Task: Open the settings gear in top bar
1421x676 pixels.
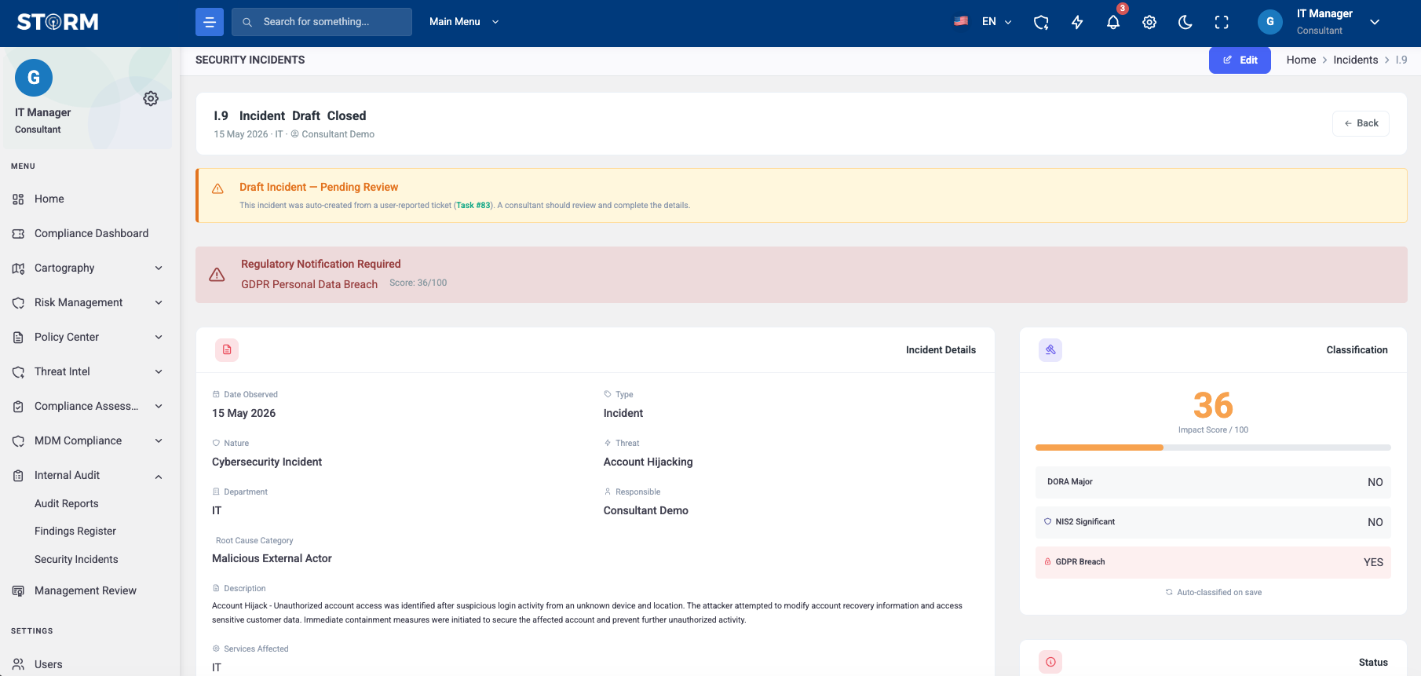Action: (x=1149, y=22)
